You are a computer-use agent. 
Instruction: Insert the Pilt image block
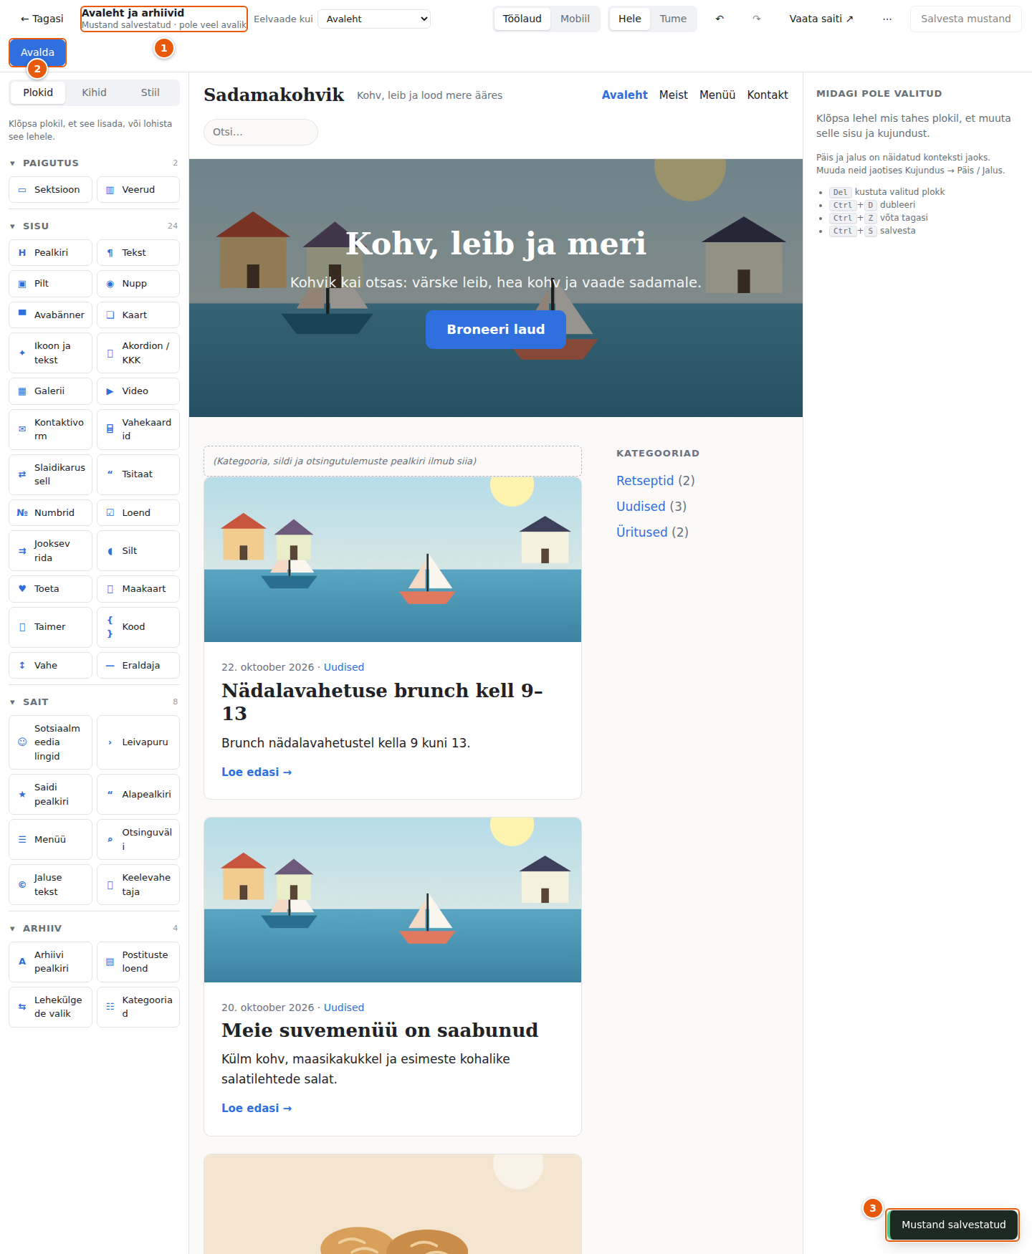pos(50,284)
